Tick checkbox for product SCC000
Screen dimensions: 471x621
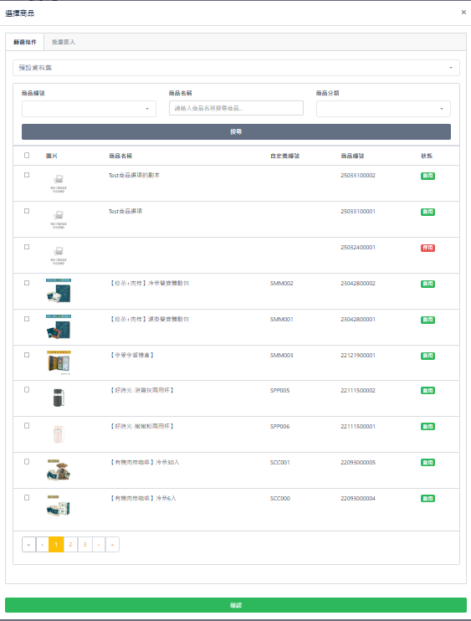click(x=27, y=498)
